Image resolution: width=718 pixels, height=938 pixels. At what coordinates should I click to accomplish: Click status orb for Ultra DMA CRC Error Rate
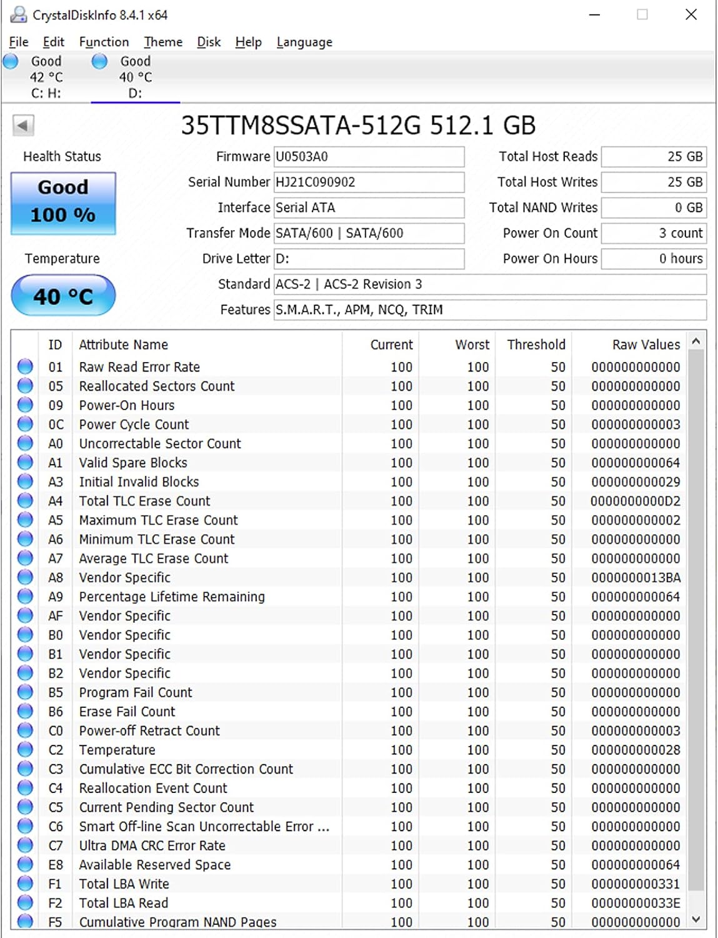(x=25, y=845)
